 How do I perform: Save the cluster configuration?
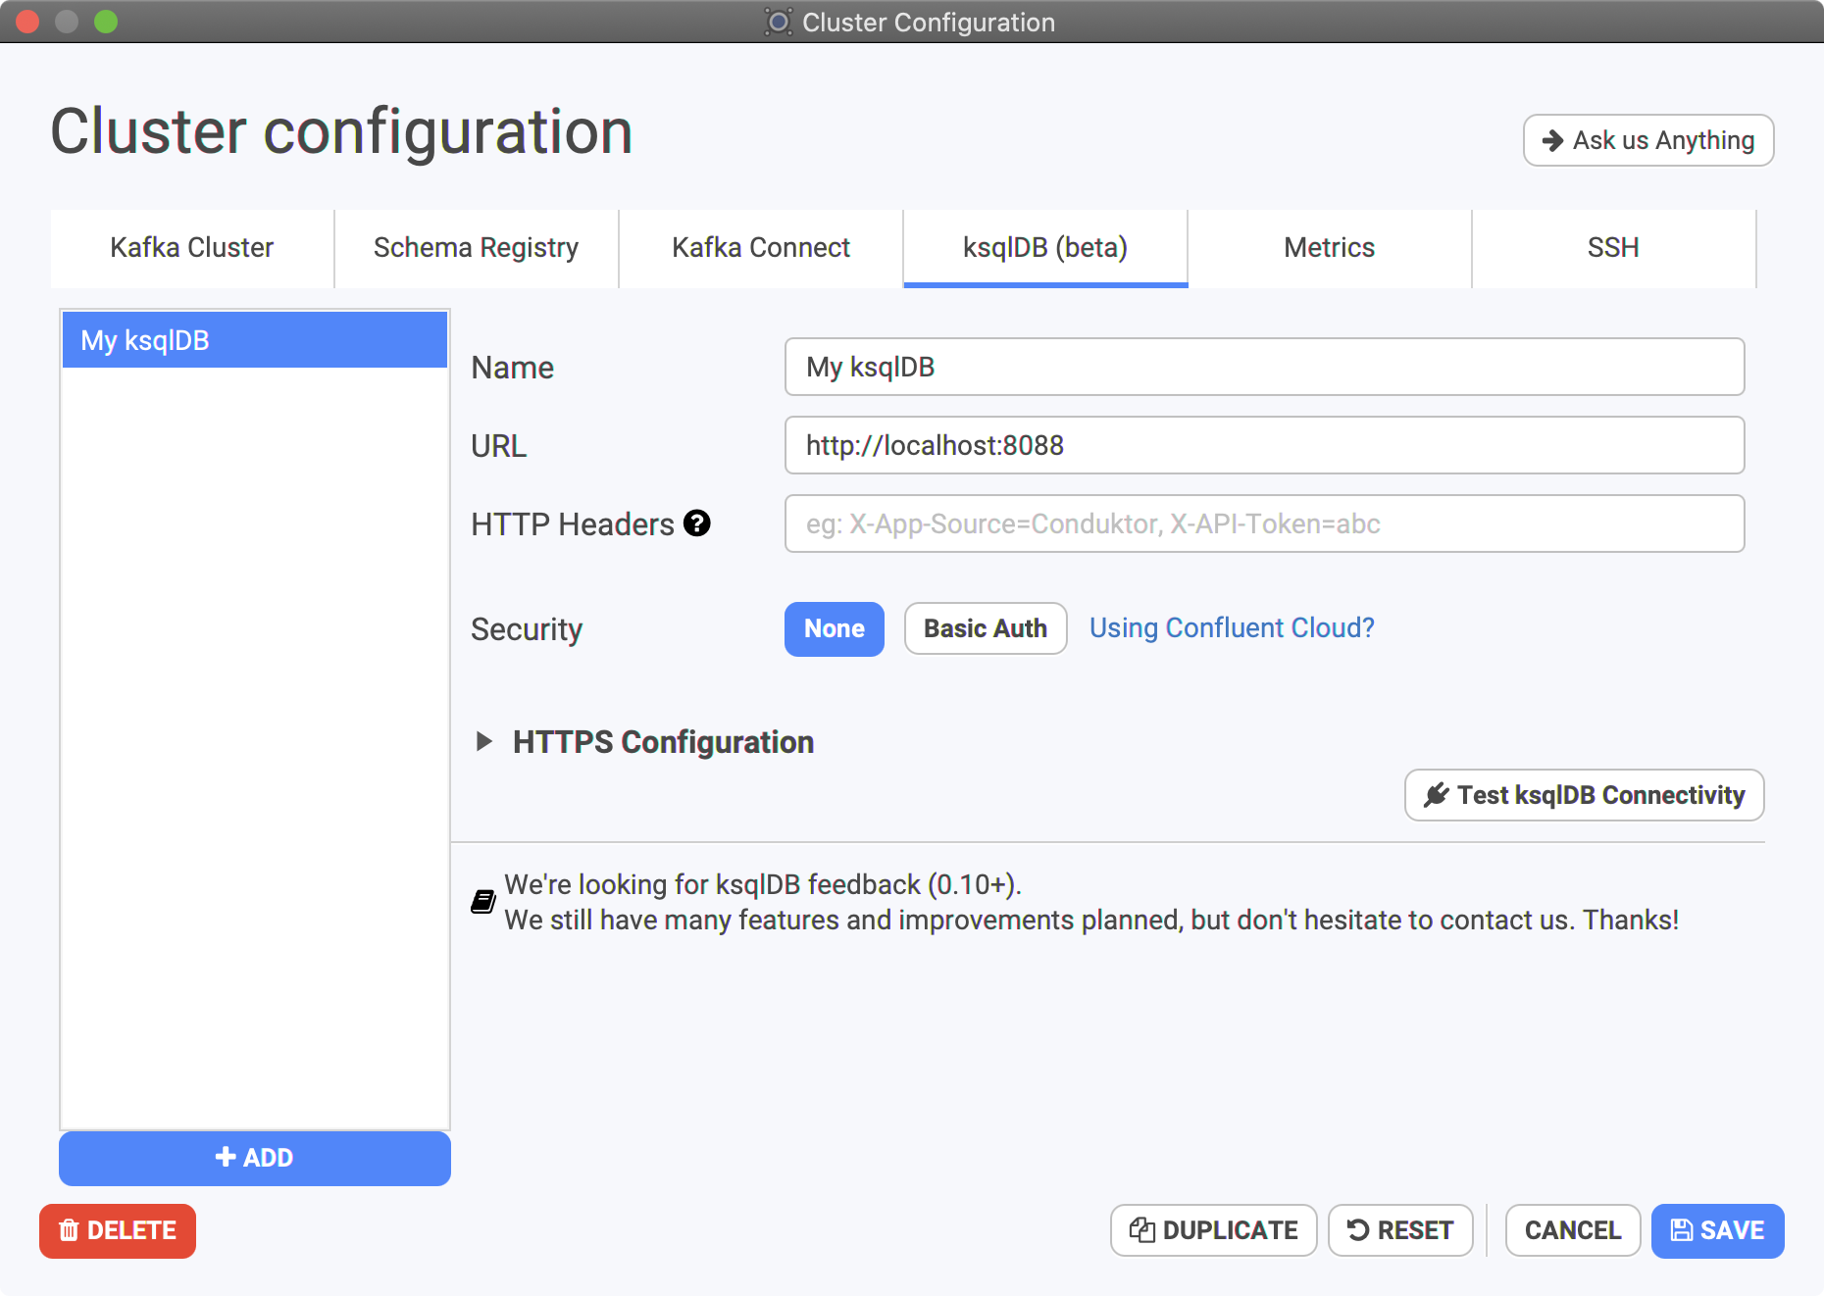[1718, 1230]
